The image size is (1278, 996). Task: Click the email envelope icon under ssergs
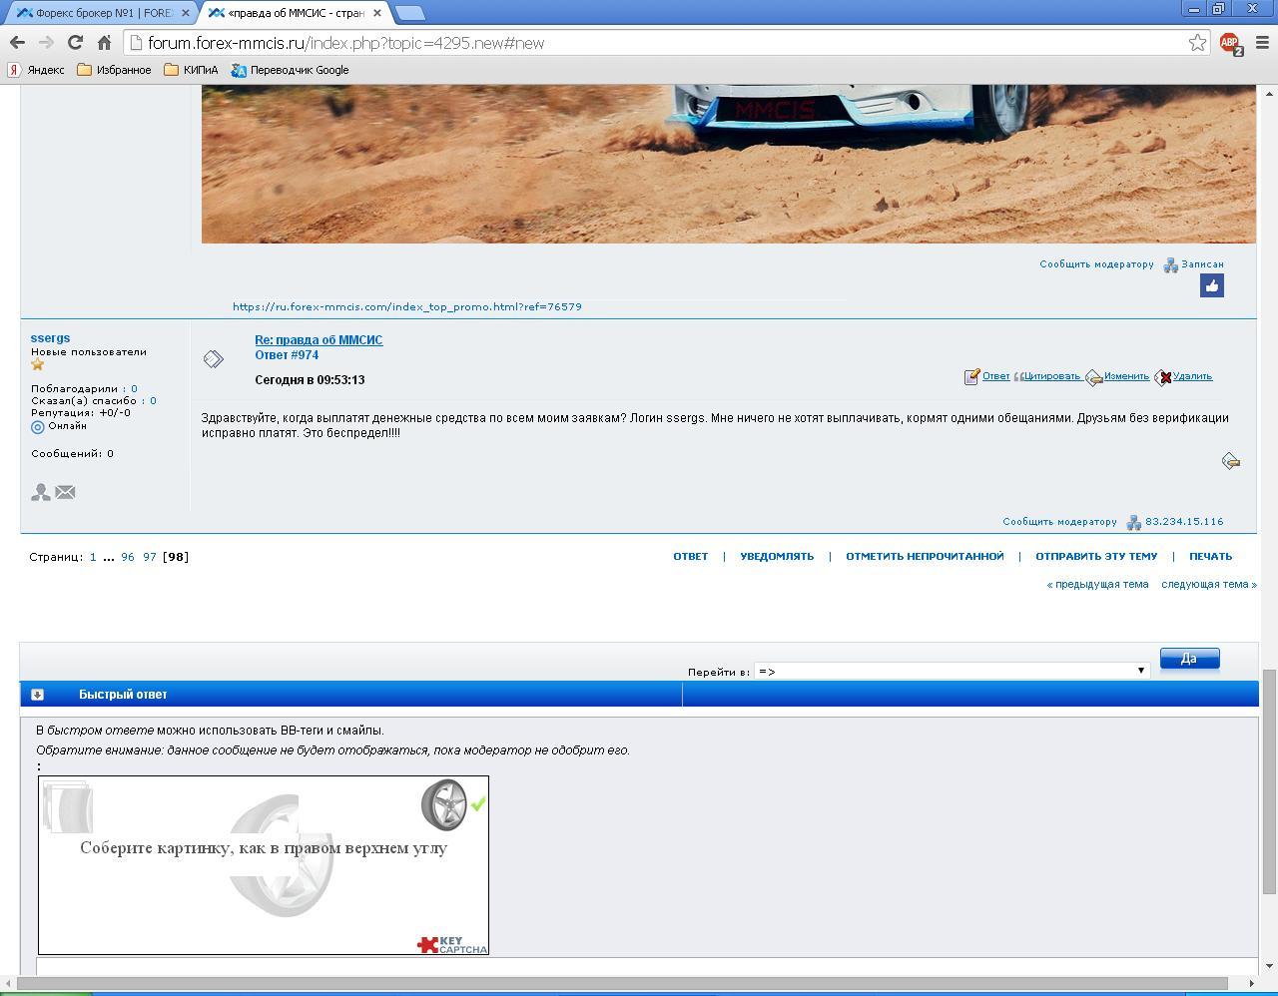(65, 492)
